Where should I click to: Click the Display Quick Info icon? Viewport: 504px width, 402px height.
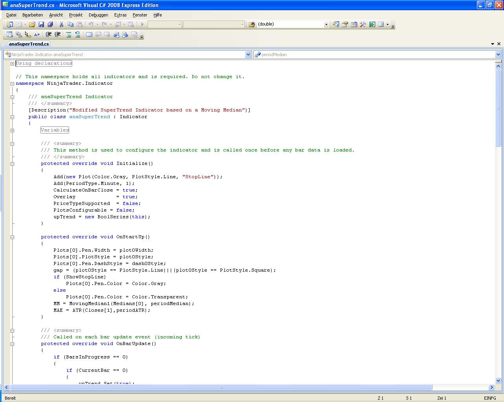pos(28,35)
